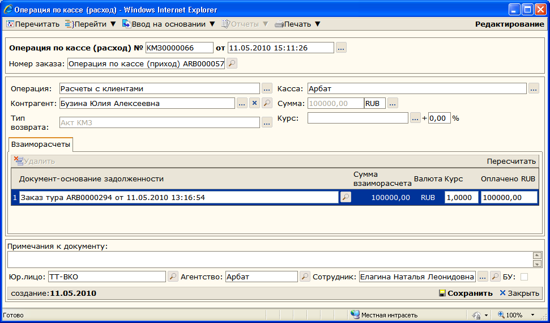550x323 pixels.
Task: Open the Печать dropdown menu
Action: point(298,24)
